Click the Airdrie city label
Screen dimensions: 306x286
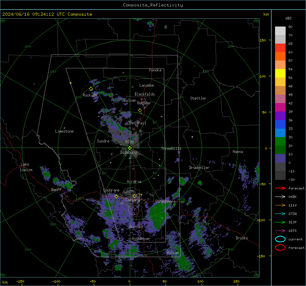[134, 182]
